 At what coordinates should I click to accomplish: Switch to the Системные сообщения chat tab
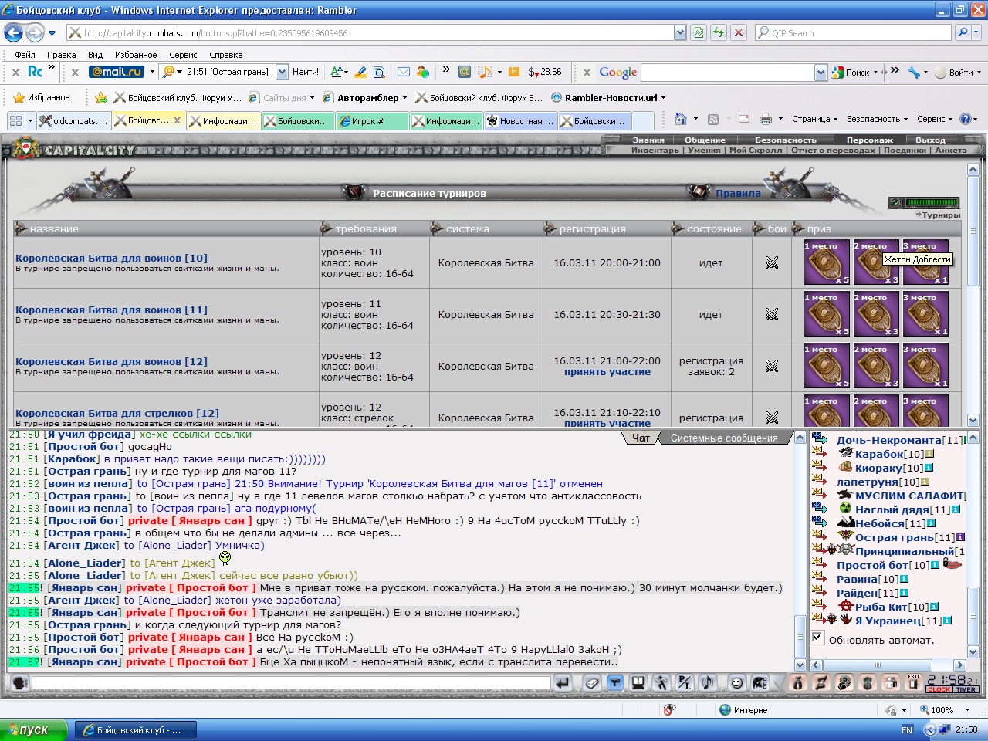724,438
